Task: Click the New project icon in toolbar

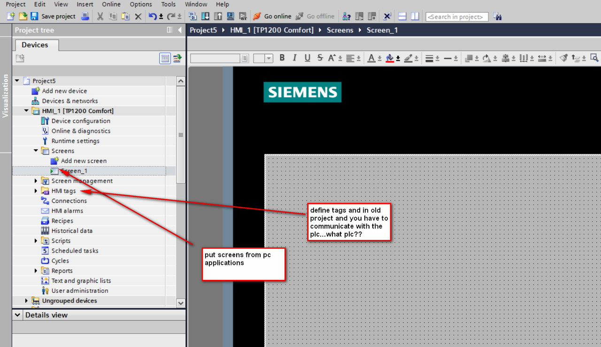Action: click(11, 16)
